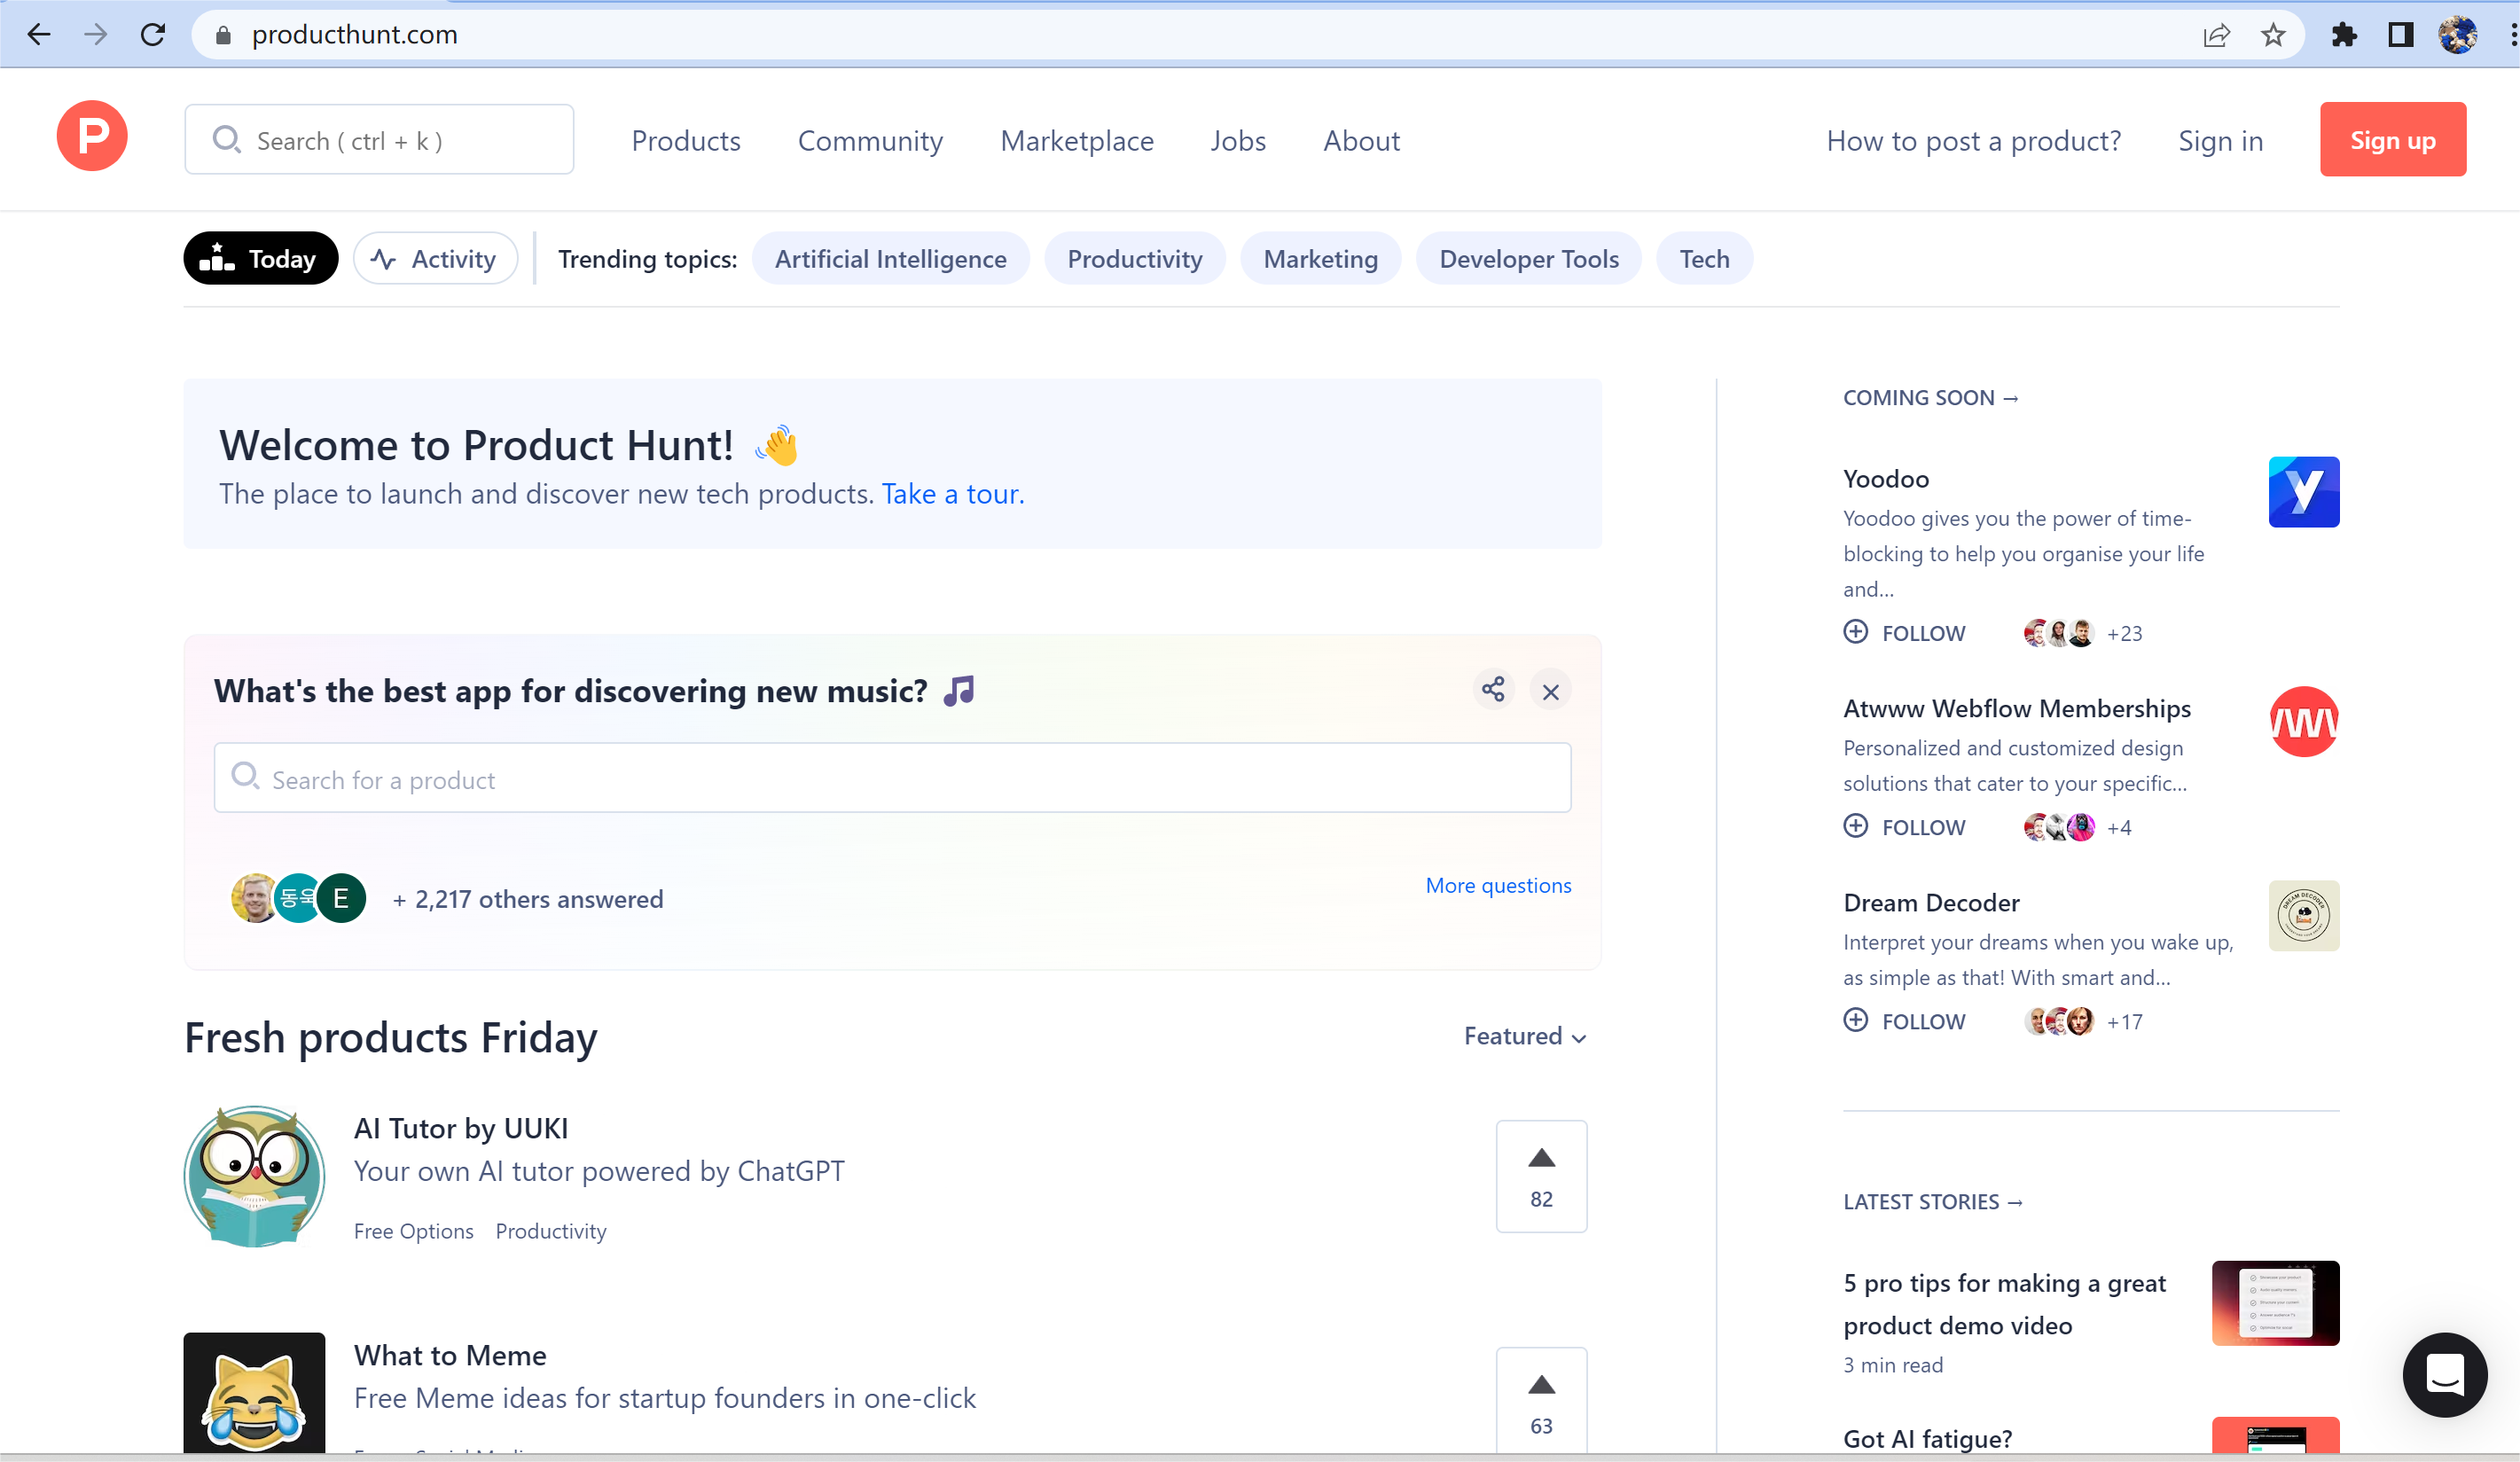Click the Yoodoo product logo icon
The image size is (2520, 1462).
(x=2303, y=492)
